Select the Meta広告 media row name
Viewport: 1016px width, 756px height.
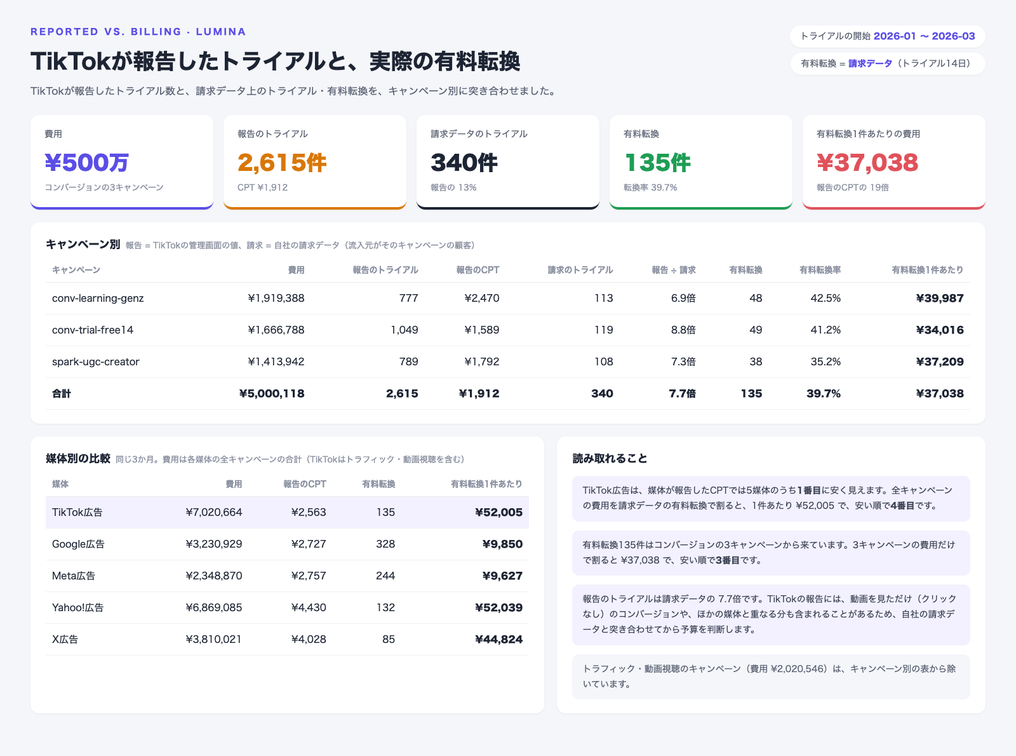[x=74, y=576]
